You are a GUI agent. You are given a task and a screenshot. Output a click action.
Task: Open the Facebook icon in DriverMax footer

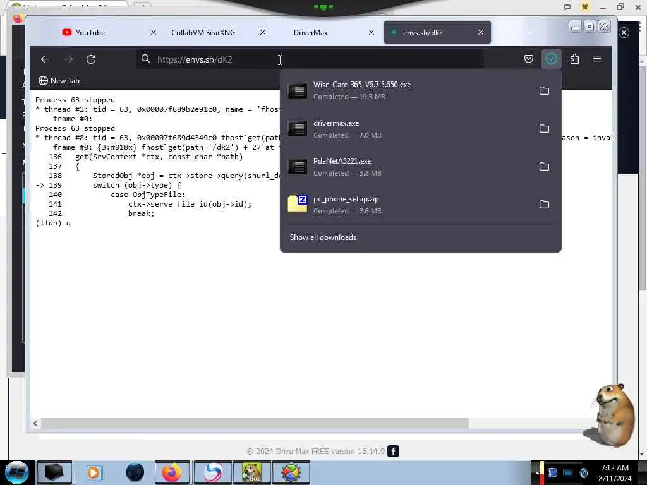tap(393, 451)
